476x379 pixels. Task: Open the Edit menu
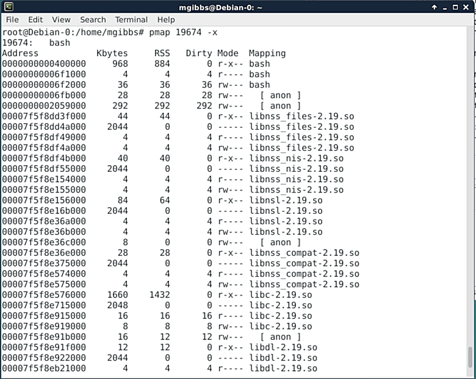point(35,19)
